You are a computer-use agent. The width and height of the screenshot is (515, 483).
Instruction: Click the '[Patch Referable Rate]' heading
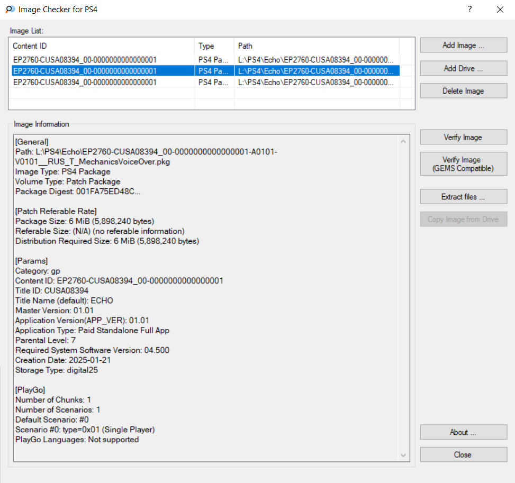pyautogui.click(x=56, y=211)
